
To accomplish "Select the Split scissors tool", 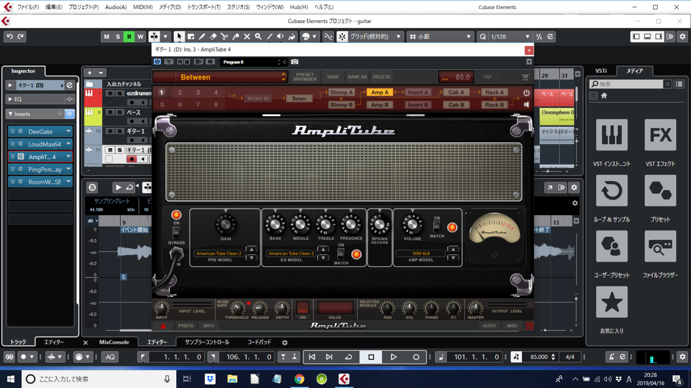I will [224, 36].
